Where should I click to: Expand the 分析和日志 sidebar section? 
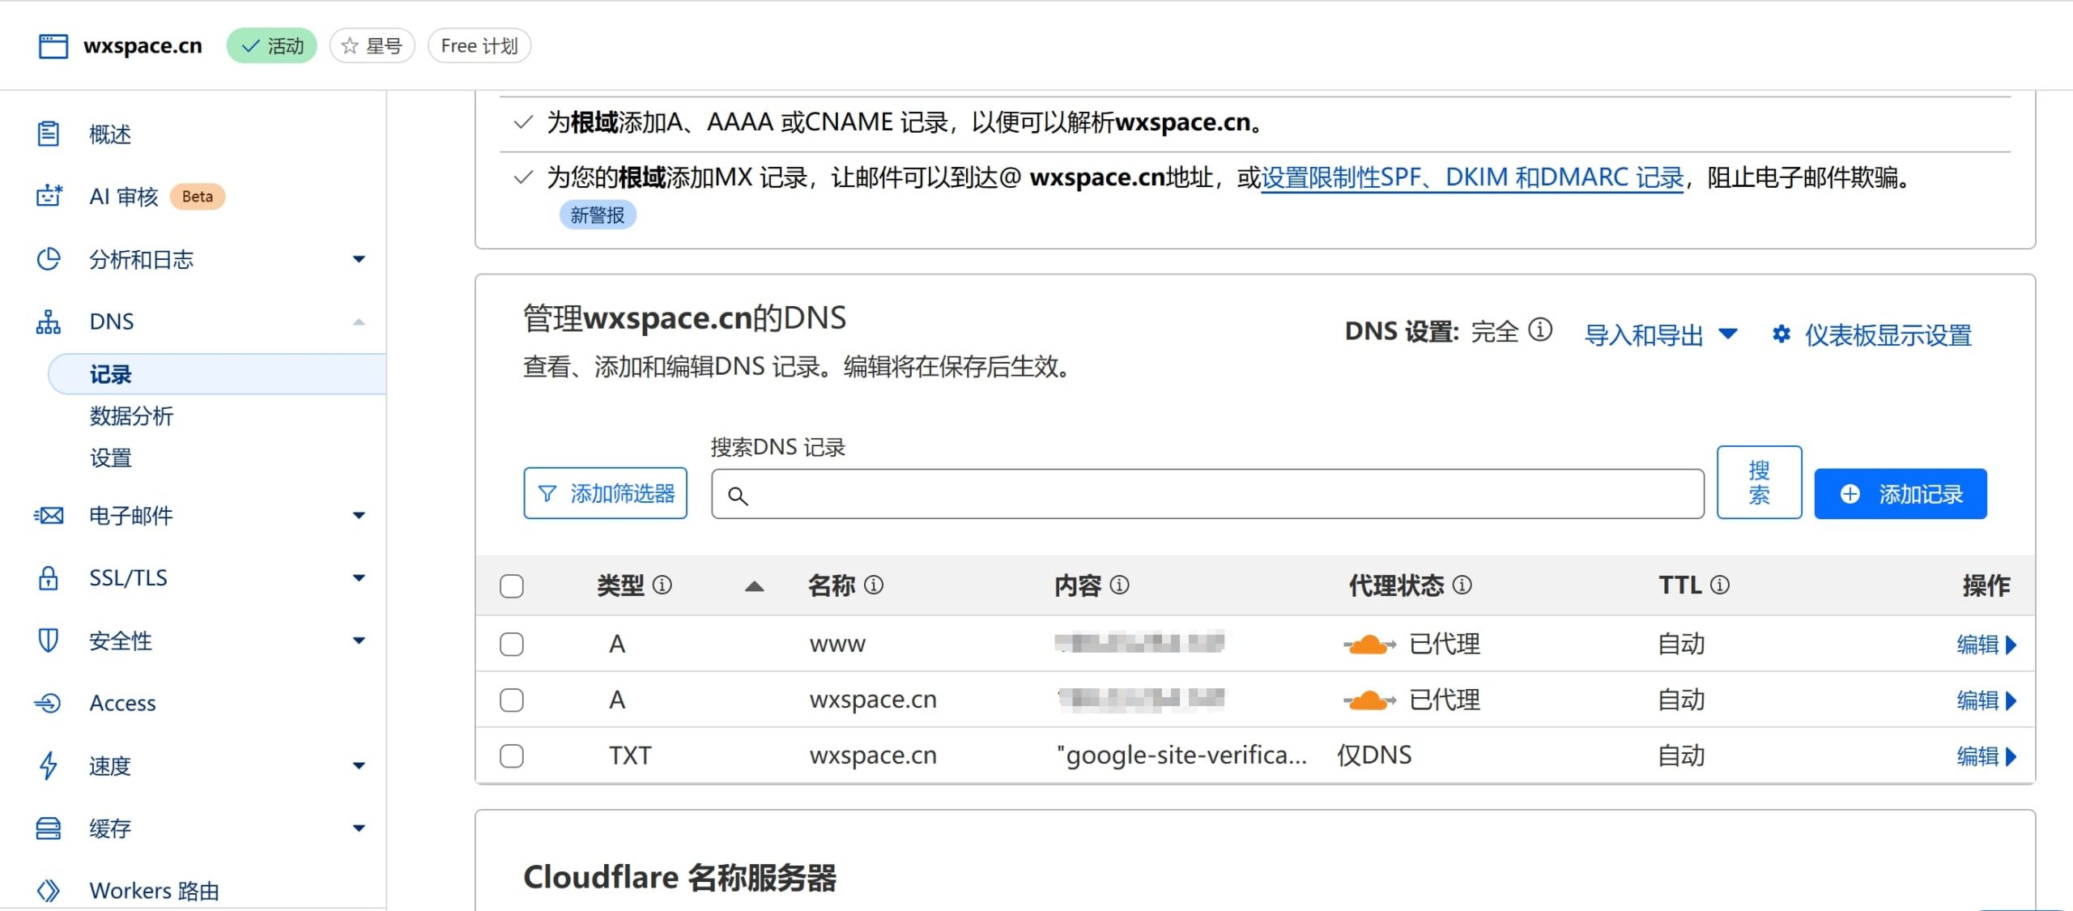359,259
